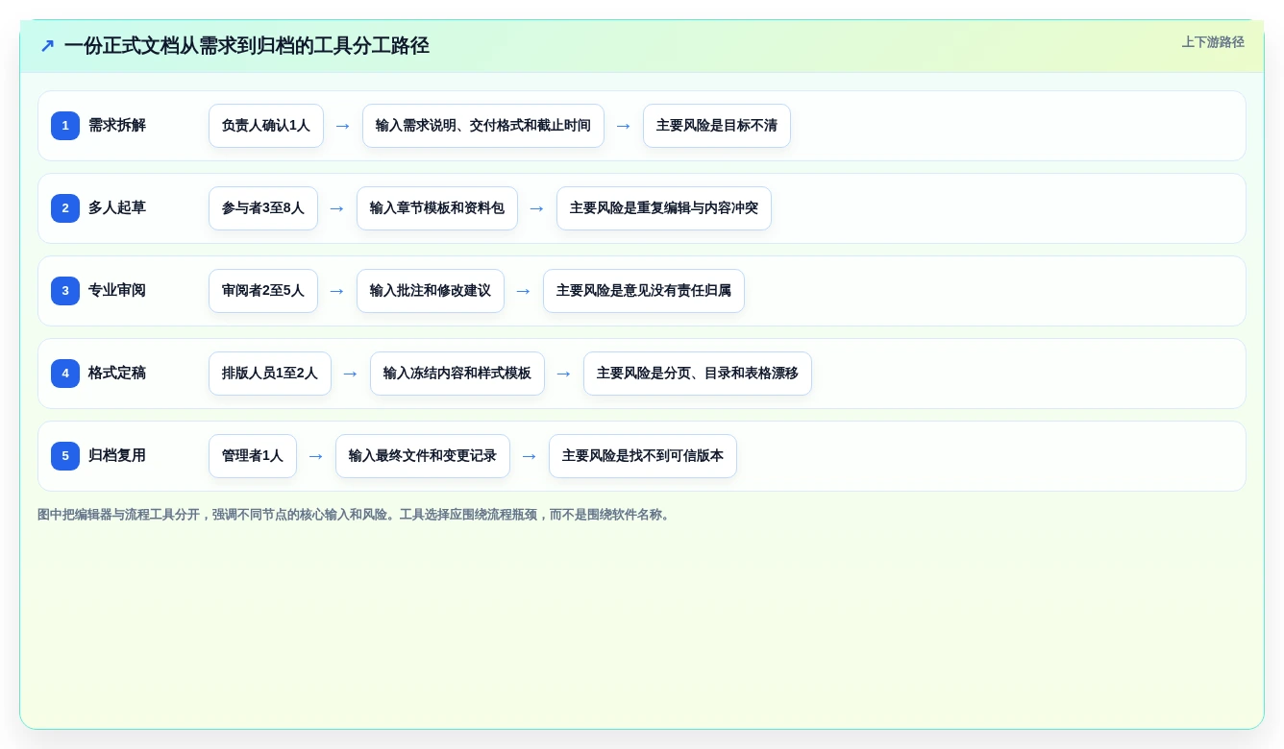The width and height of the screenshot is (1284, 749).
Task: Click the arrow before 主要风险是目标不清
Action: tap(624, 126)
